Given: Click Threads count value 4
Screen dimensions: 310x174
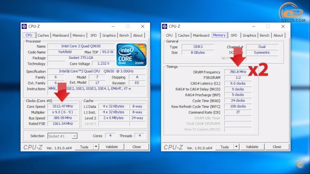Looking at the screenshot, I should click(139, 135).
